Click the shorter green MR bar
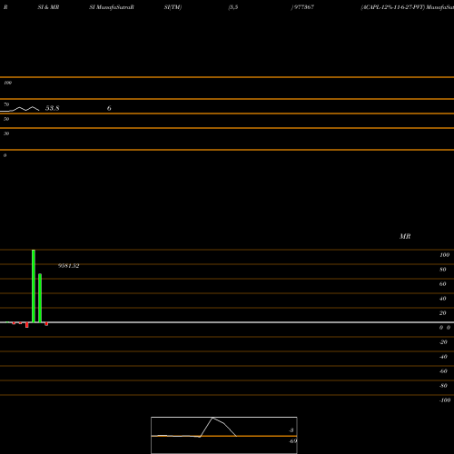Screen dimensions: 454x454 [x=40, y=298]
